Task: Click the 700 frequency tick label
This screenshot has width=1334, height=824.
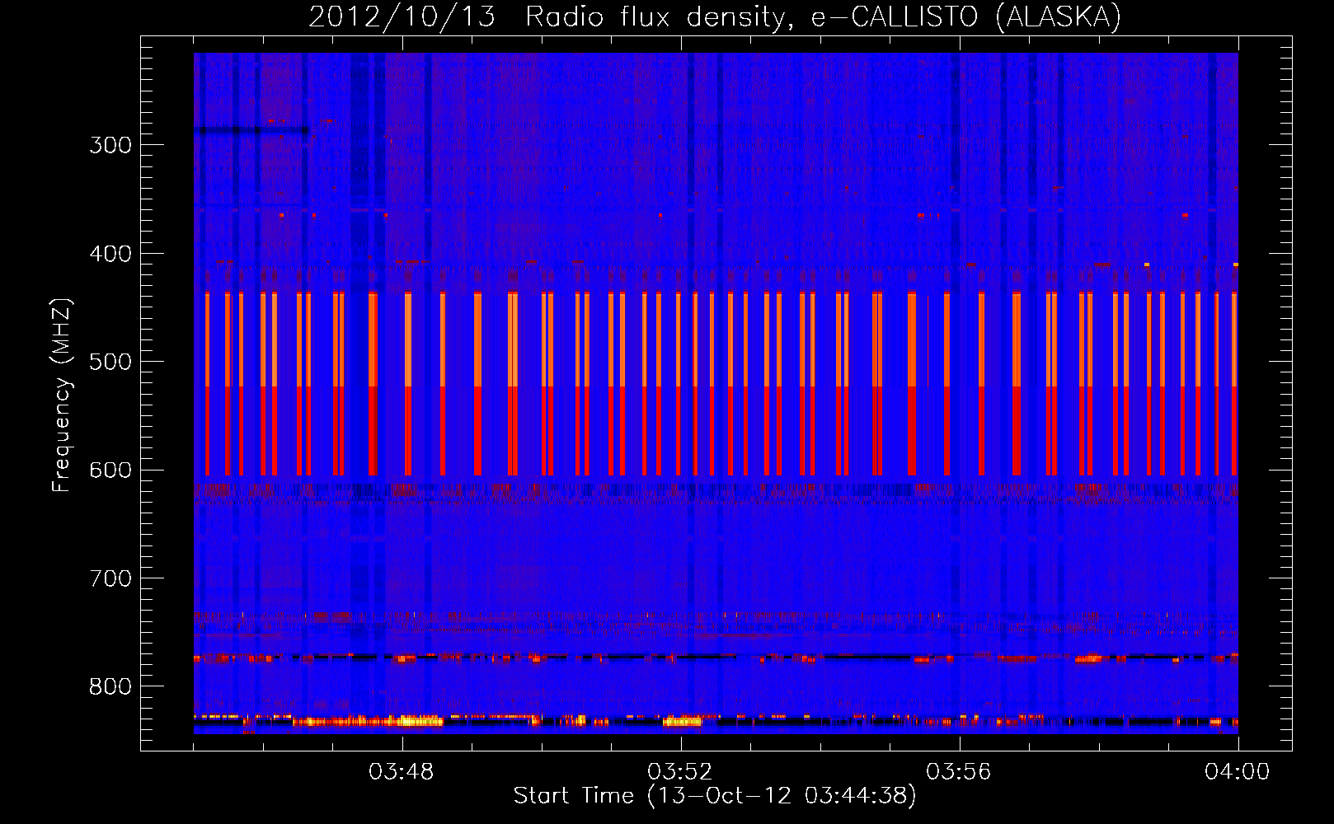Action: click(110, 578)
